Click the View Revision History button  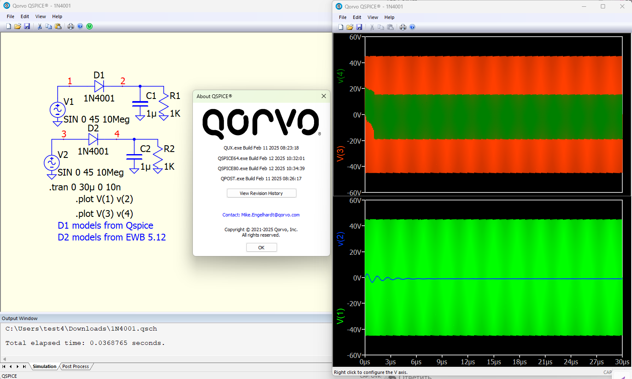[x=261, y=193]
